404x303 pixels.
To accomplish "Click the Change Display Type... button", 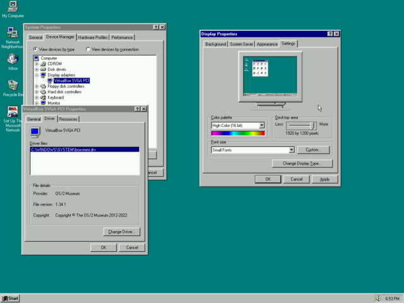I will pyautogui.click(x=302, y=163).
